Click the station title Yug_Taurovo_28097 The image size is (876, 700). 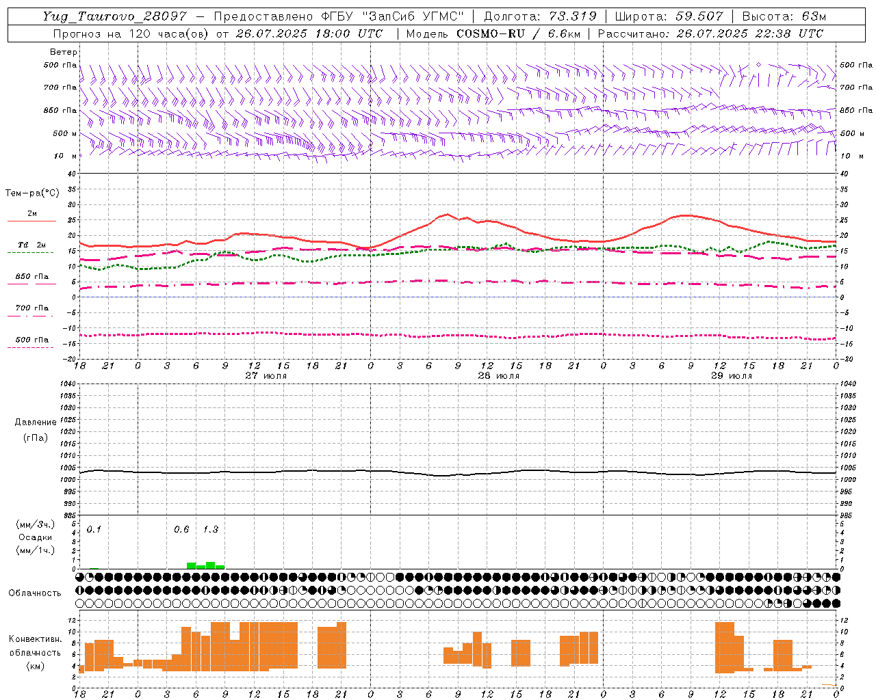(114, 16)
